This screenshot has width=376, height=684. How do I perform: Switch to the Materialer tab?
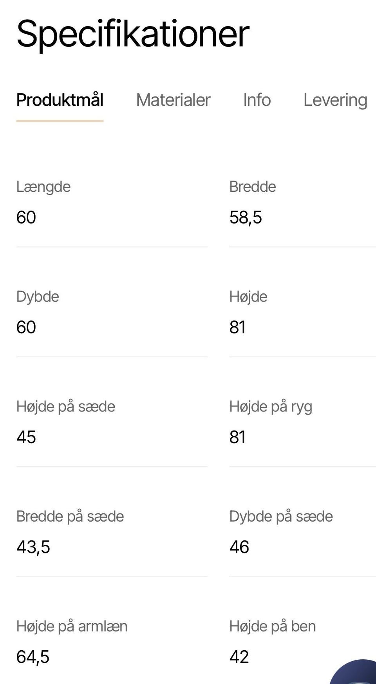pyautogui.click(x=173, y=100)
